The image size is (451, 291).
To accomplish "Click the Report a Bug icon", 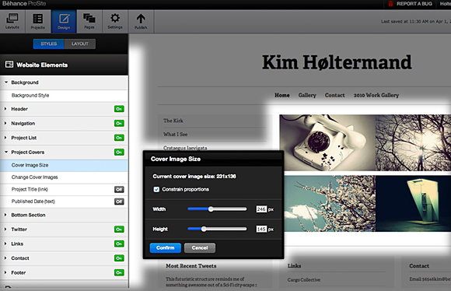I will (390, 4).
